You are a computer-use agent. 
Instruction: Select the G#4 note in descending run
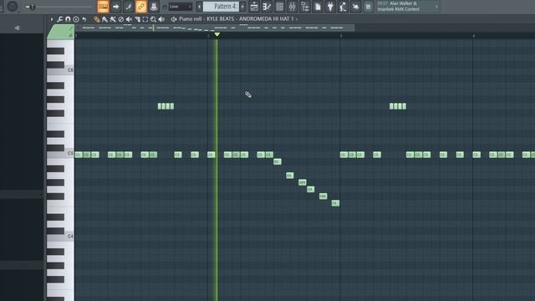(303, 182)
